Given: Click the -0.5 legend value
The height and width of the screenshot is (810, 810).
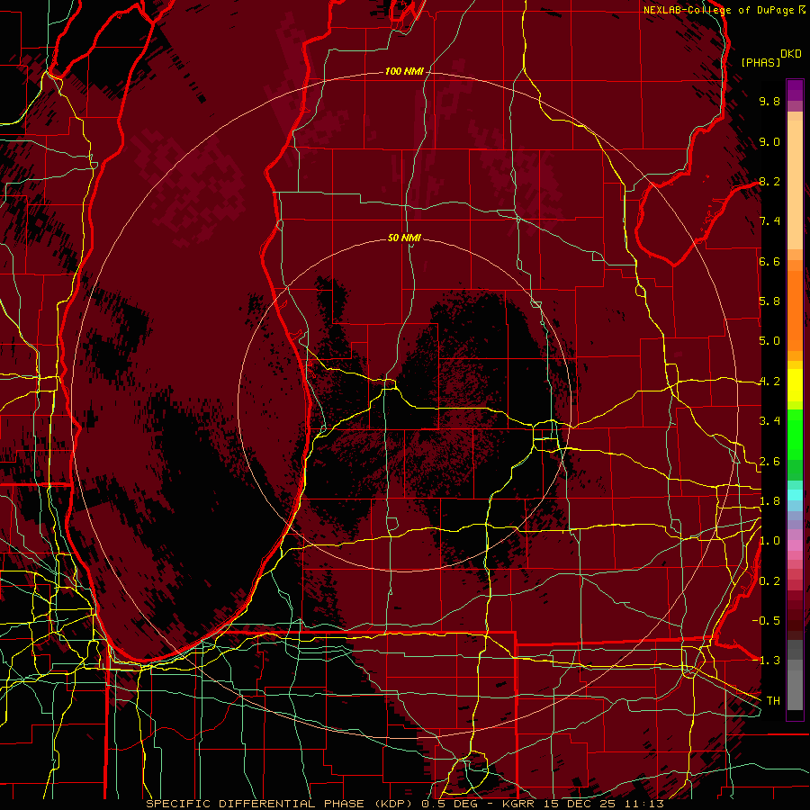Looking at the screenshot, I should (x=766, y=620).
